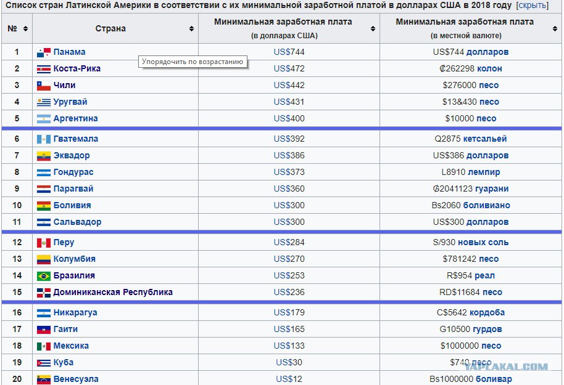The height and width of the screenshot is (385, 564).
Task: Sort by Страна column arrows
Action: click(x=191, y=29)
